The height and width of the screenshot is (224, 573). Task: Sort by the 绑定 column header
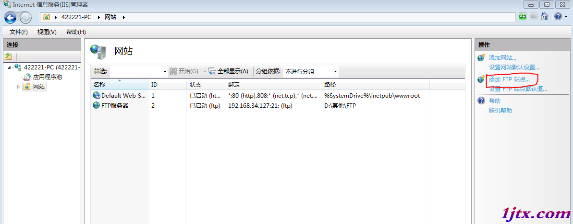click(273, 85)
